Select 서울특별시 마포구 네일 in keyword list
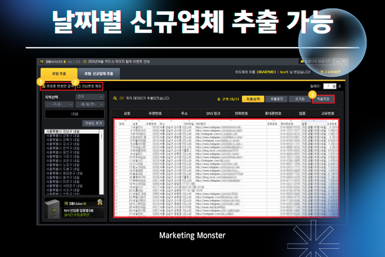Image resolution: width=385 pixels, height=257 pixels. tap(72, 182)
